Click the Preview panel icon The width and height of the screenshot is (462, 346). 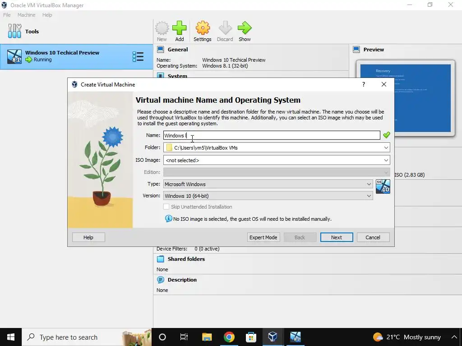tap(356, 50)
